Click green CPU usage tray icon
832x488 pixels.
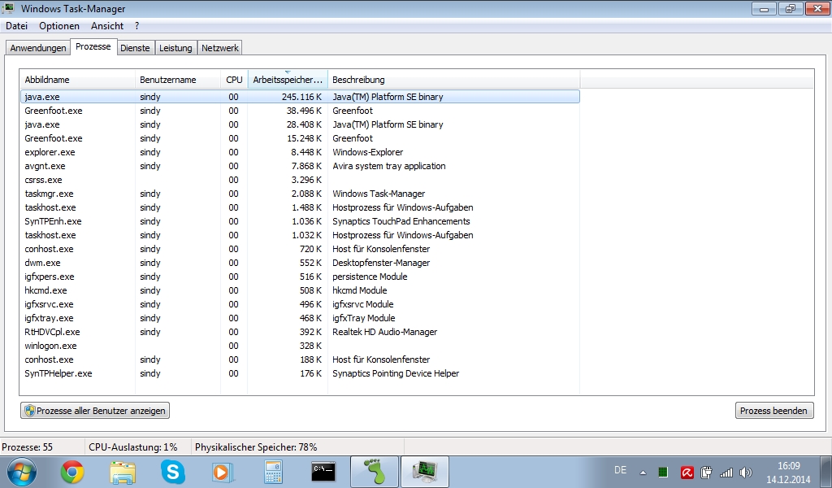663,472
